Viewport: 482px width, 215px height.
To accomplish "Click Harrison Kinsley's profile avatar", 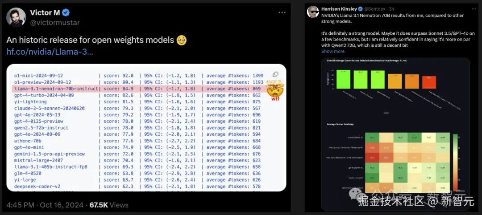I will pyautogui.click(x=313, y=12).
